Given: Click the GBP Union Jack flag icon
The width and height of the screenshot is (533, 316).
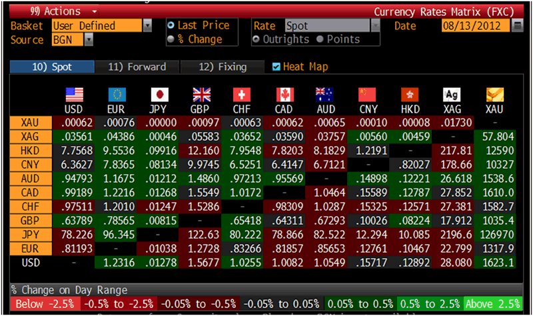Looking at the screenshot, I should (x=201, y=94).
